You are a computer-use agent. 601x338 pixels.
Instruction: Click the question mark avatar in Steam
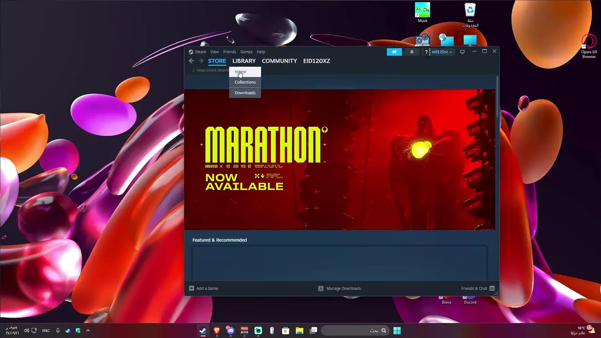click(426, 52)
